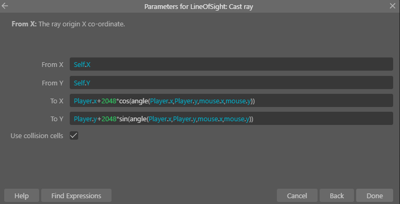Click the 'To X' parameter label
Image resolution: width=400 pixels, height=204 pixels.
[x=57, y=101]
